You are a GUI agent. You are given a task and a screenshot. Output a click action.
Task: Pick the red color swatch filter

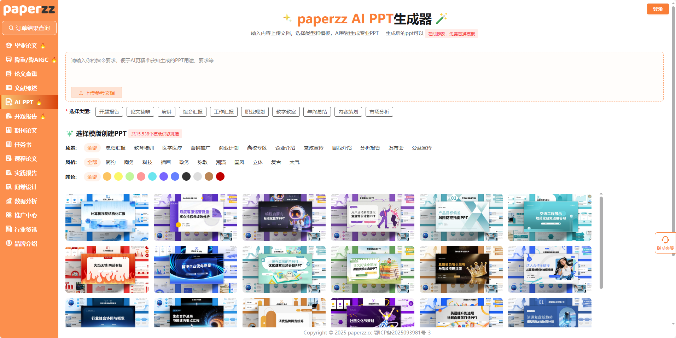(x=220, y=176)
